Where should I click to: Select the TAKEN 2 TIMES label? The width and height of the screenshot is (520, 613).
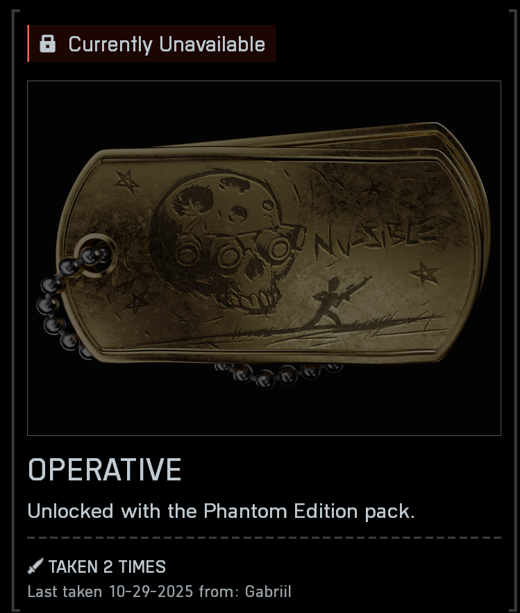click(107, 566)
